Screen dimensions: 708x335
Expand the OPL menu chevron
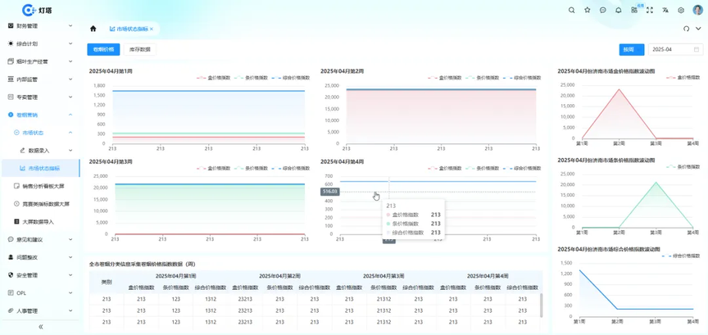70,293
